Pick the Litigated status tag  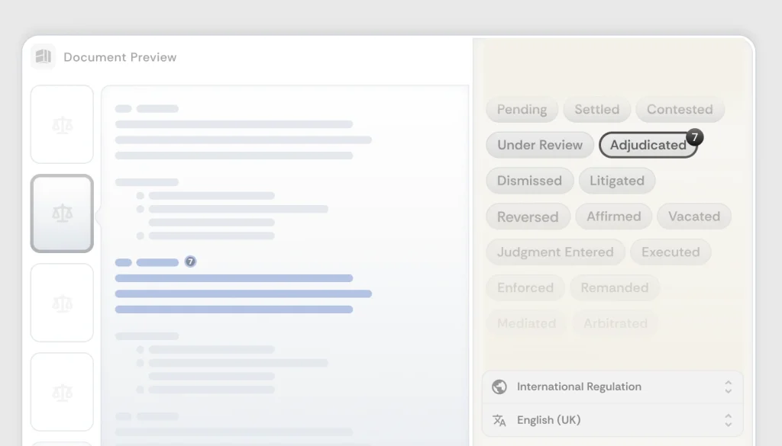(616, 181)
